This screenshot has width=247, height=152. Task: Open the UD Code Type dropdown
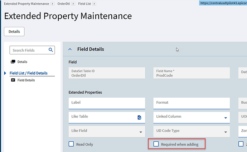[226, 132]
